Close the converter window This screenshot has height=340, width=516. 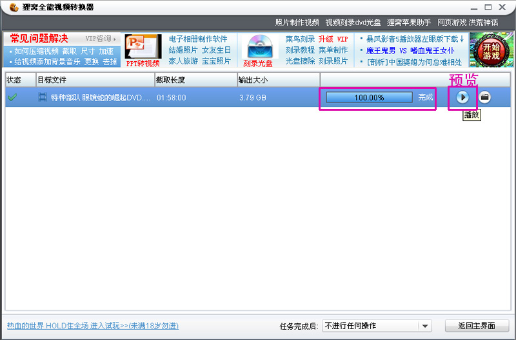pos(502,7)
